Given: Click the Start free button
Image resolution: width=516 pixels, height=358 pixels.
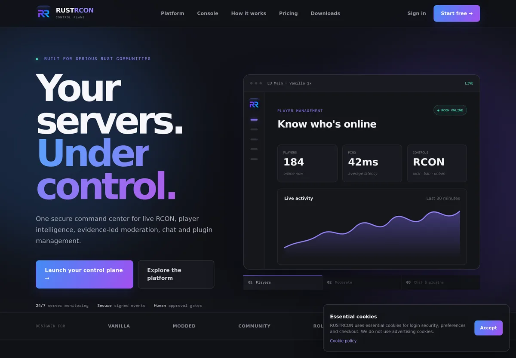Looking at the screenshot, I should pos(457,13).
